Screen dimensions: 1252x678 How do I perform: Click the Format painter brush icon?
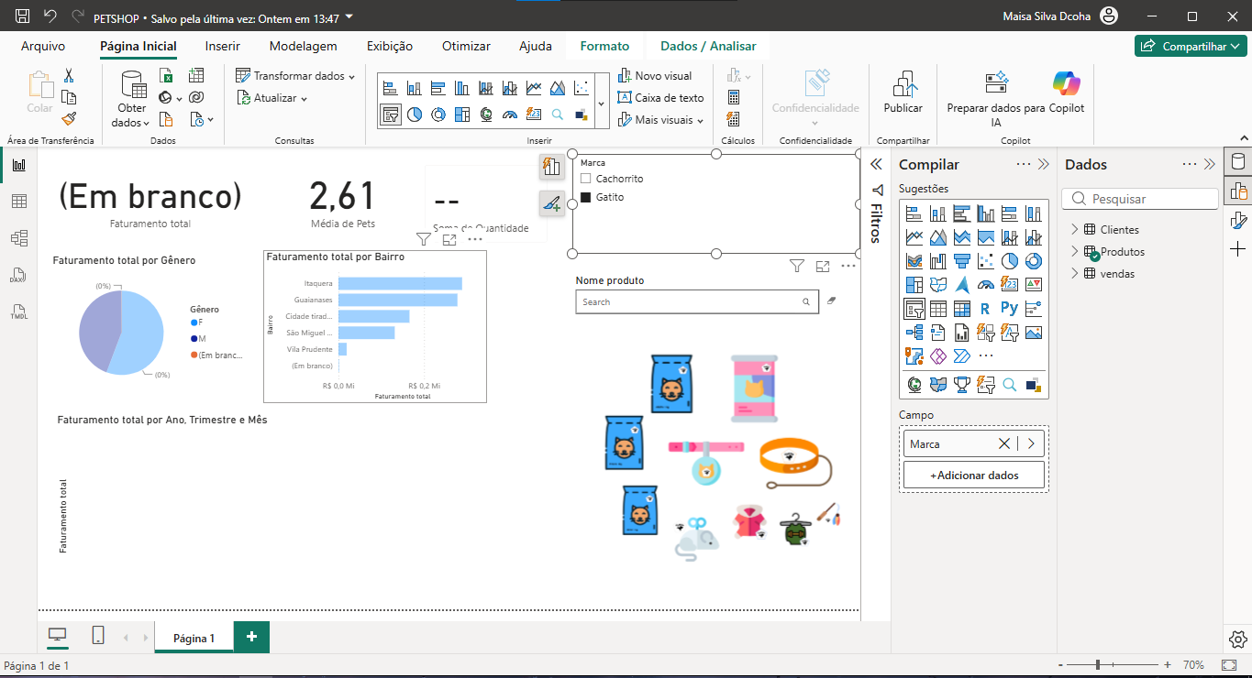(x=69, y=119)
